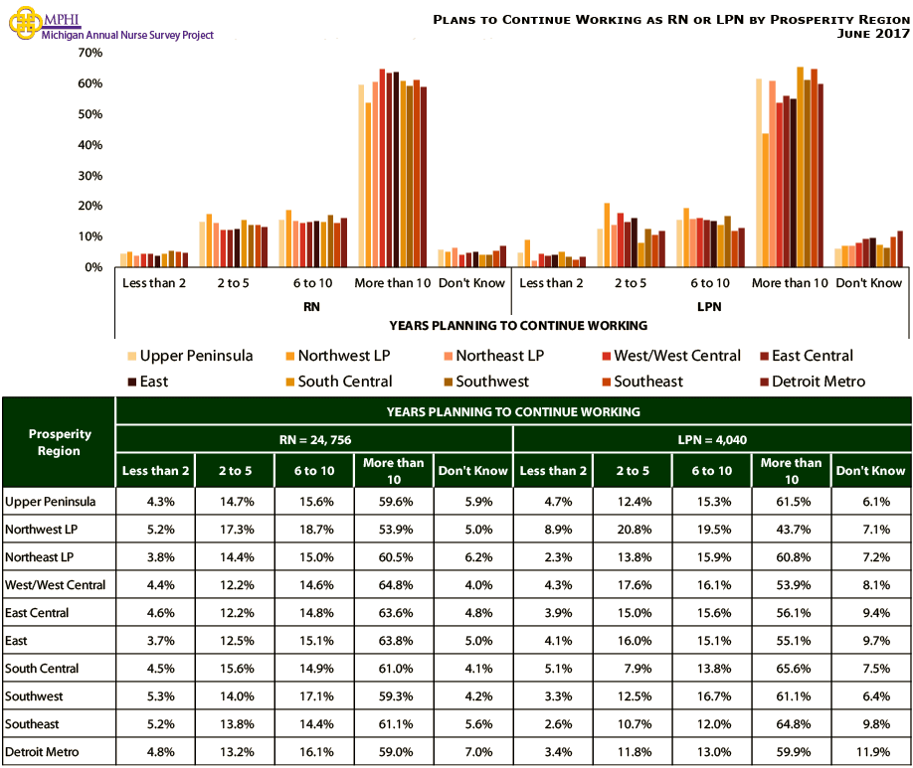The width and height of the screenshot is (913, 768).
Task: Expand the RN = 24,756 column group
Action: [313, 437]
